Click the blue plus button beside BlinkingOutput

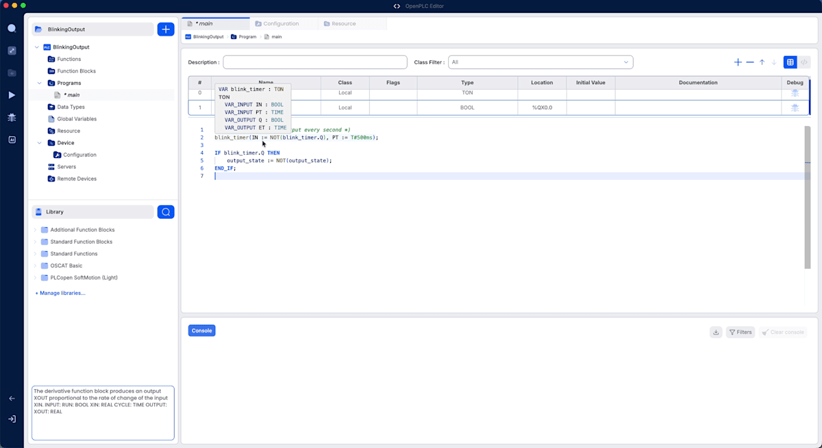[166, 29]
